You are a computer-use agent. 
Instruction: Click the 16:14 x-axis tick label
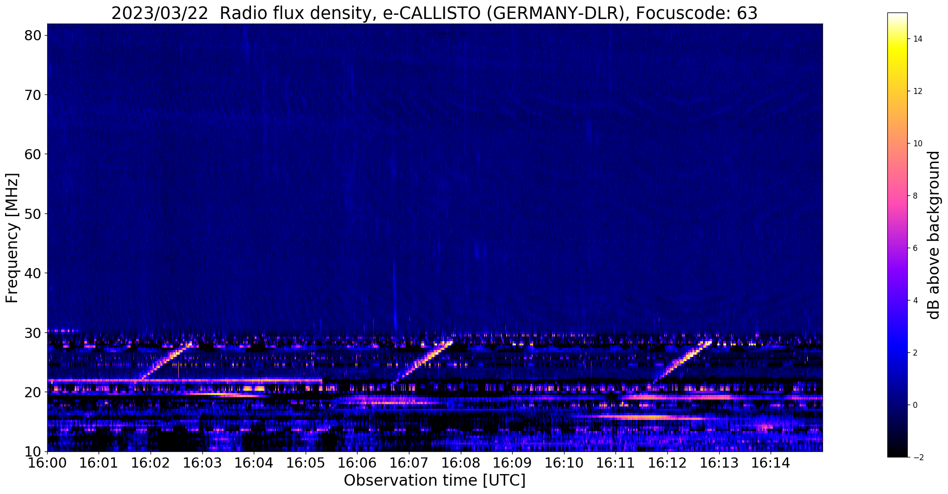coord(771,463)
